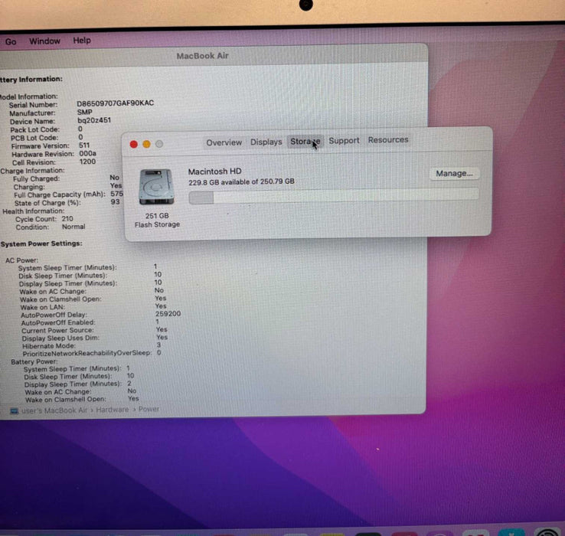The width and height of the screenshot is (565, 536).
Task: Click the Charge Information label
Action: pos(32,171)
